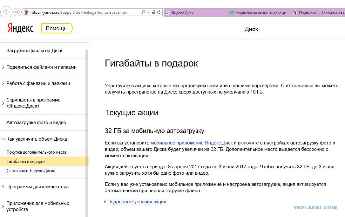345x217 pixels.
Task: Collapse the Как увеличить объем Диска chevron
Action: 3,139
